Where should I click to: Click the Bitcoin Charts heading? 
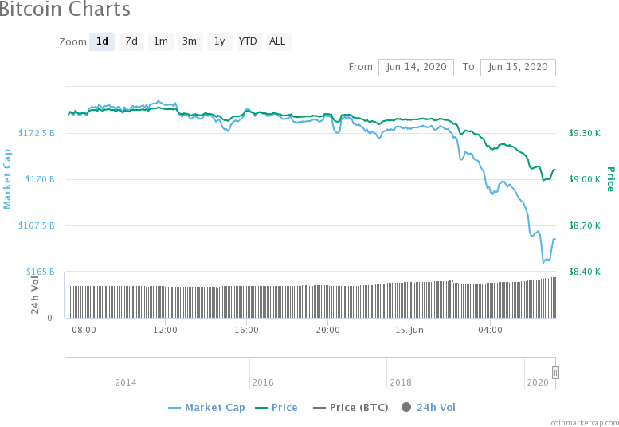coord(65,9)
